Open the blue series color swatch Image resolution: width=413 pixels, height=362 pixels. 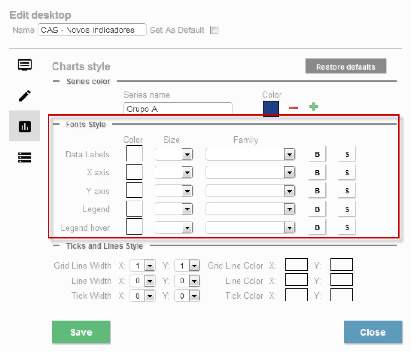(x=271, y=109)
